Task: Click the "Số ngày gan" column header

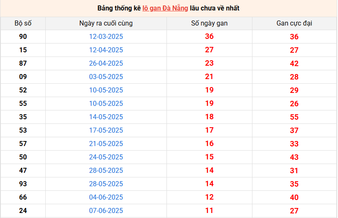Action: (209, 23)
